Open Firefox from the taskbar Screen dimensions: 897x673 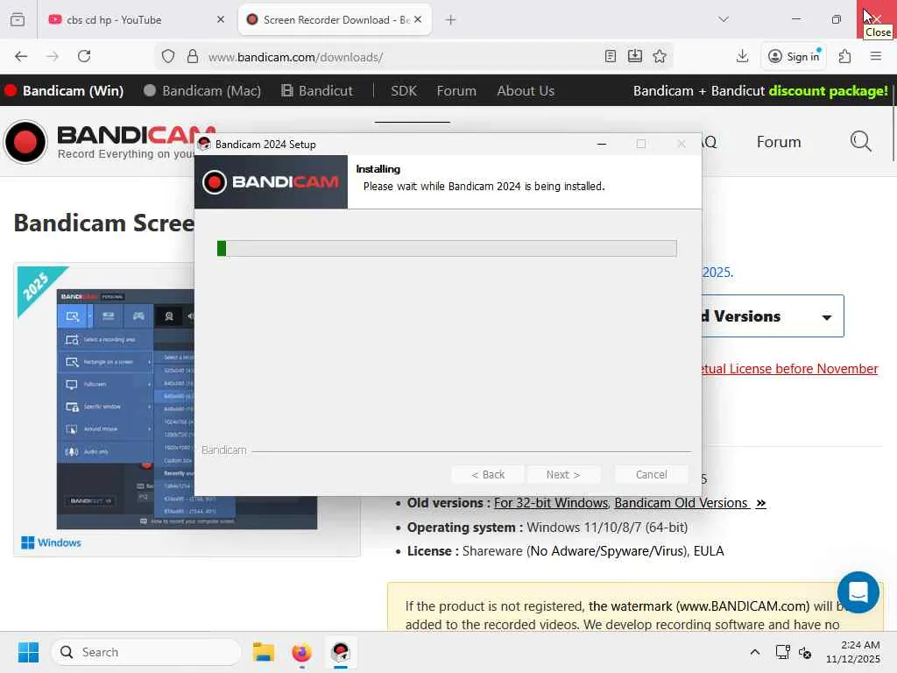point(301,652)
